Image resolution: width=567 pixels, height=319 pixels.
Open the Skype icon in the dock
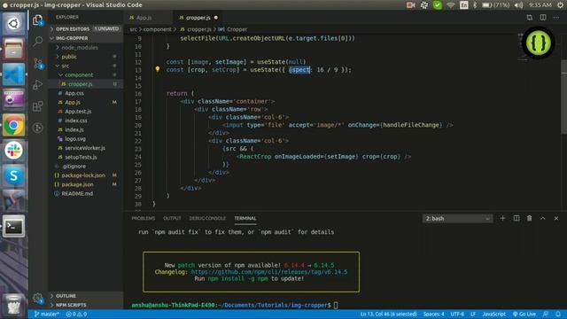coord(14,175)
